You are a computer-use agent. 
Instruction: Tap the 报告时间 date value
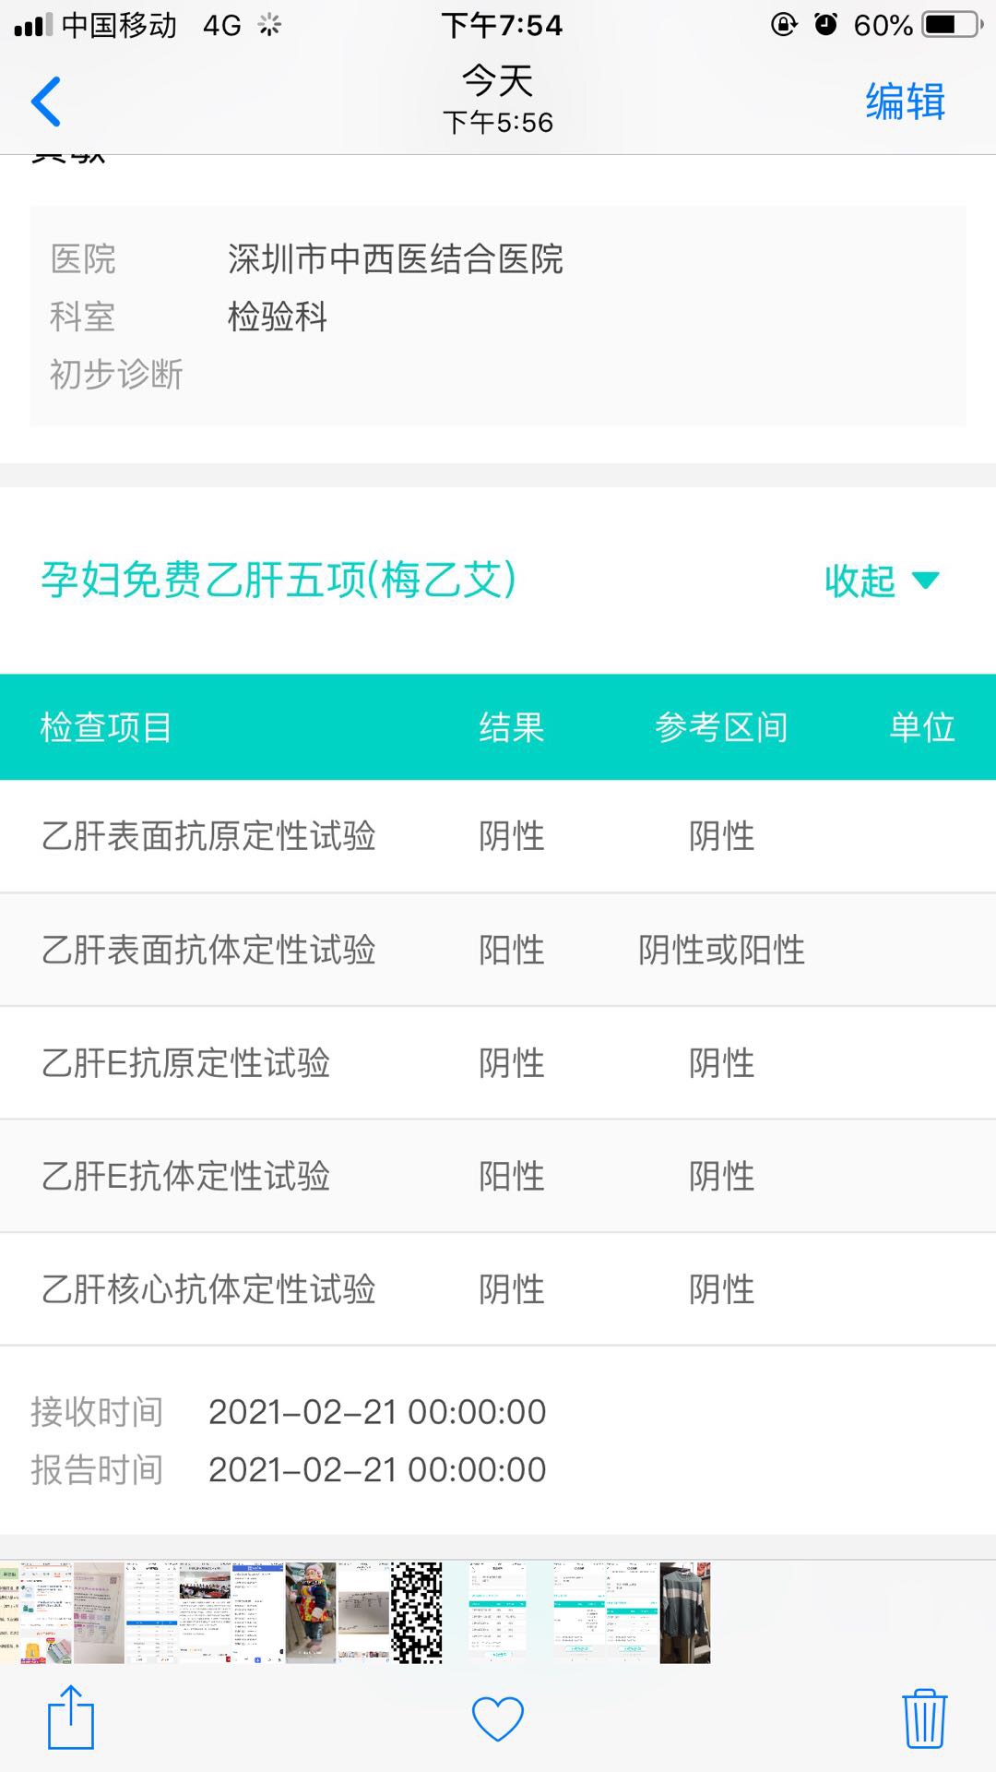[x=378, y=1470]
